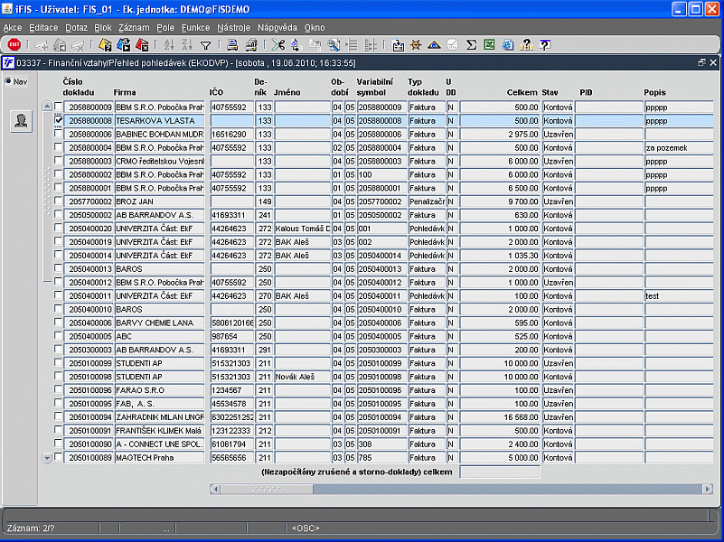Tick the checkbox for document 2057700002 BROZ JAN
Viewport: 724px width, 542px height.
[58, 201]
